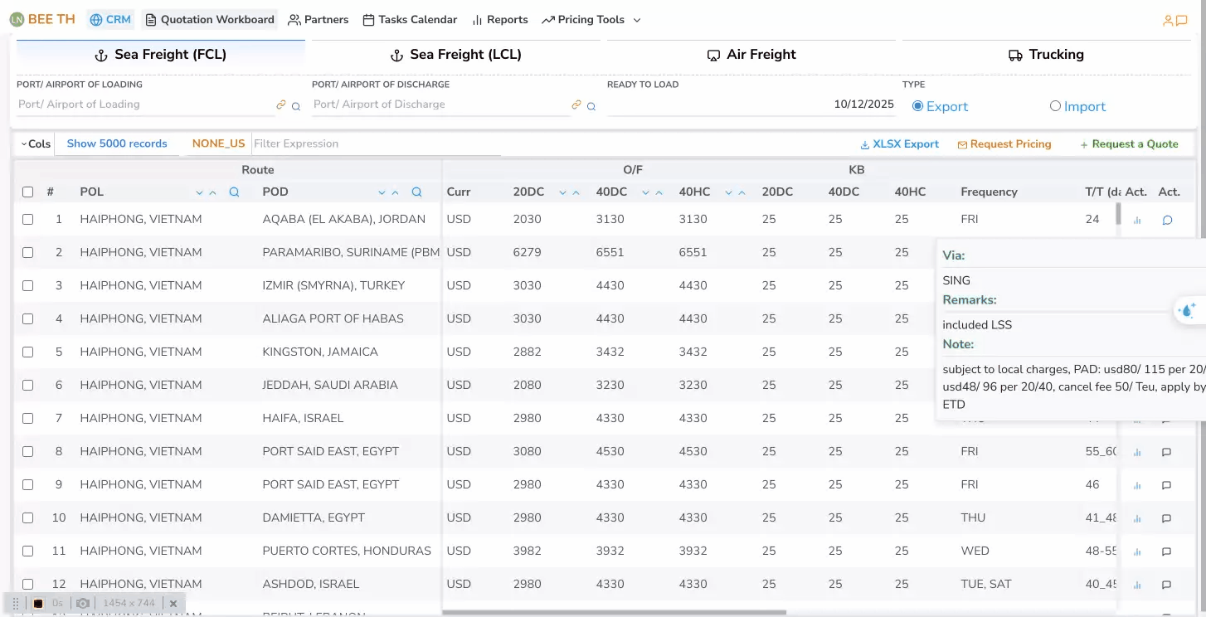Image resolution: width=1206 pixels, height=617 pixels.
Task: Click the Filter Expression input field
Action: 376,143
